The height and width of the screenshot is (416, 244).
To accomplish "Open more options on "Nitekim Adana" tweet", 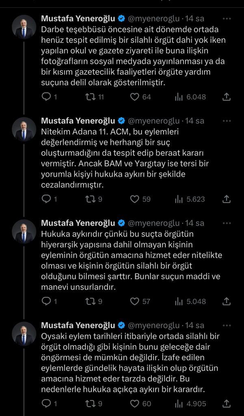I will click(x=227, y=121).
